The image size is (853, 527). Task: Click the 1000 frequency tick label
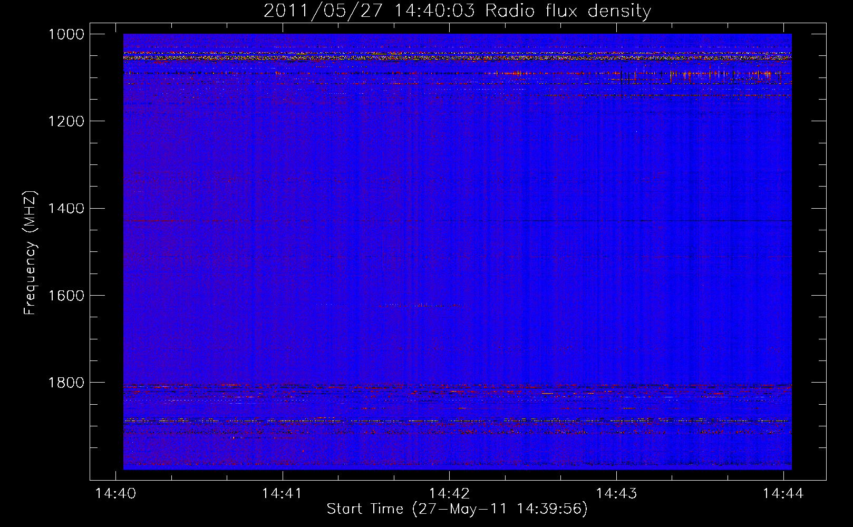[66, 34]
